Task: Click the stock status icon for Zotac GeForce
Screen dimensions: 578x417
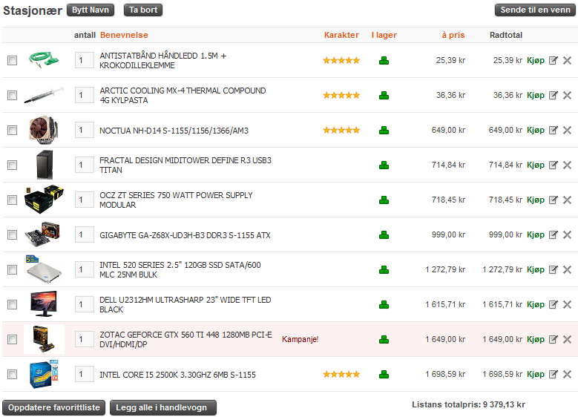Action: click(x=384, y=339)
